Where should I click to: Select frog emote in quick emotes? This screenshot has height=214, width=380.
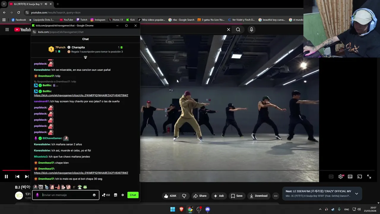click(x=85, y=187)
